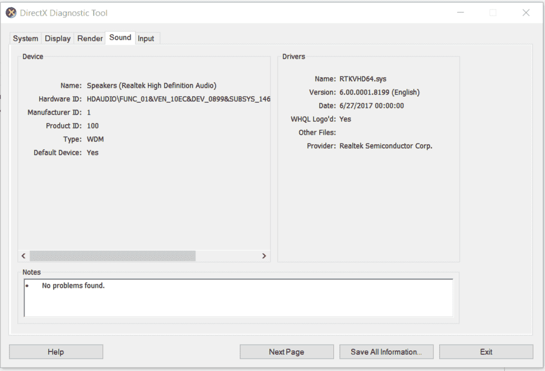The height and width of the screenshot is (371, 545).
Task: Click the Product ID value 100
Action: click(93, 126)
